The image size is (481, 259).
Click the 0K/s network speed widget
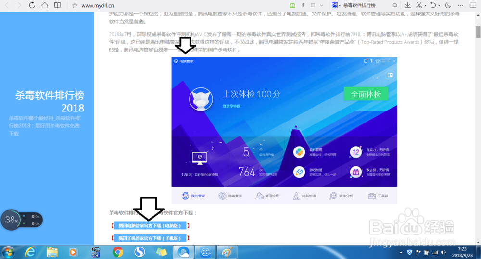pos(32,220)
